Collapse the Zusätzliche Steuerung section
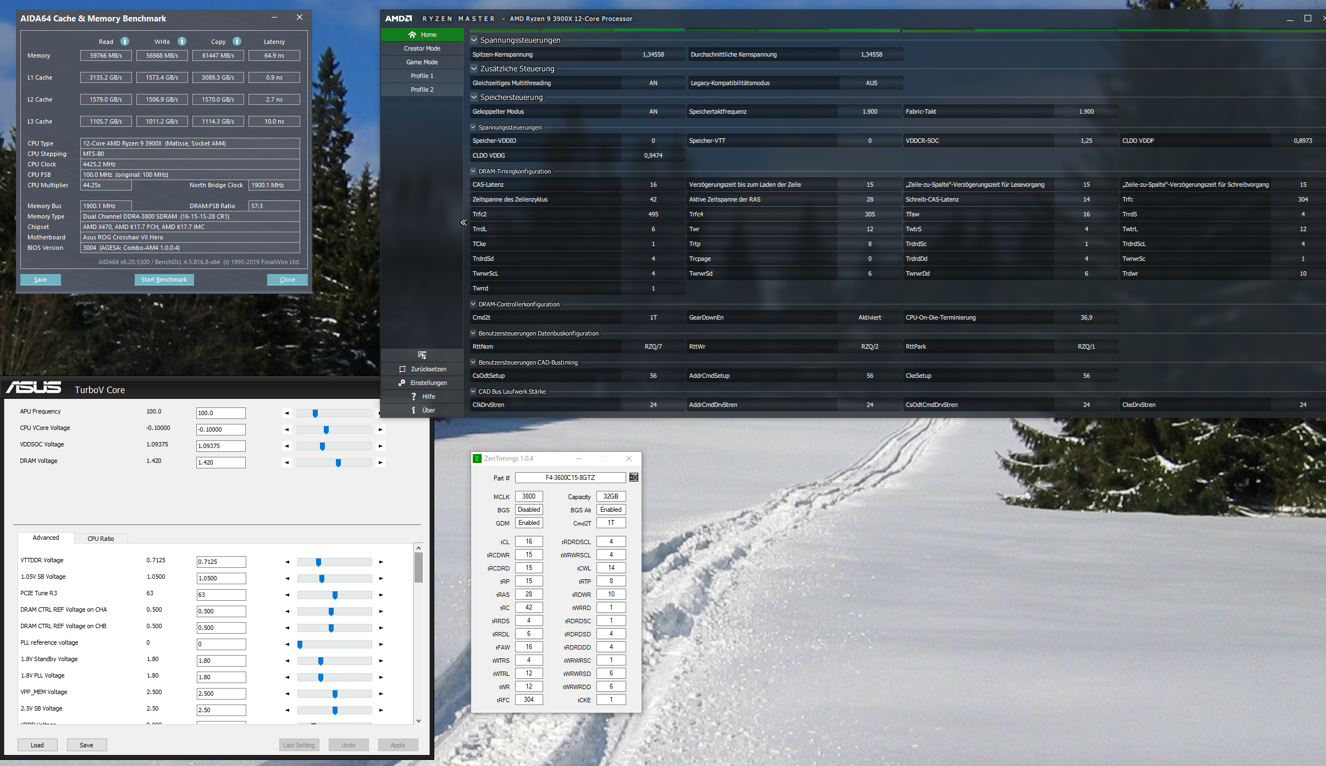This screenshot has width=1326, height=766. coord(474,68)
